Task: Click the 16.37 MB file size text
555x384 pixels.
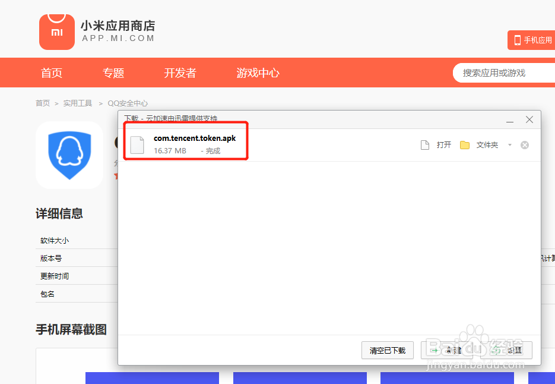Action: tap(170, 151)
